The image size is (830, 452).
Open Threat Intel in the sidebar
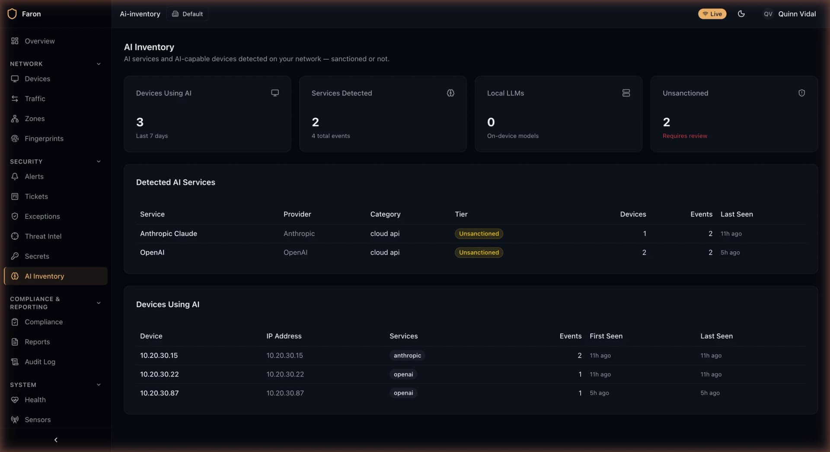click(55, 236)
